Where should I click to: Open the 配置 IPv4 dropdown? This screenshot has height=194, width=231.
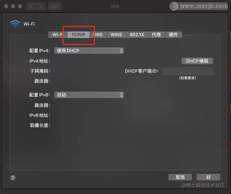(x=89, y=50)
